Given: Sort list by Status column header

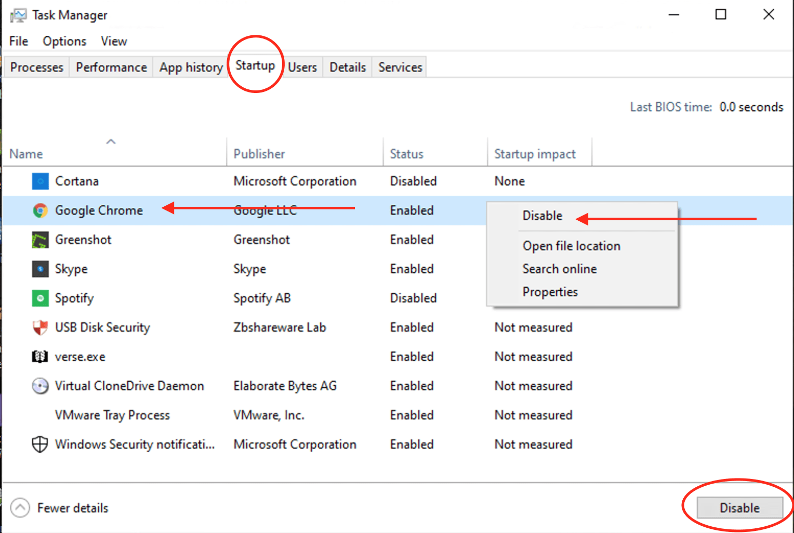Looking at the screenshot, I should [407, 154].
